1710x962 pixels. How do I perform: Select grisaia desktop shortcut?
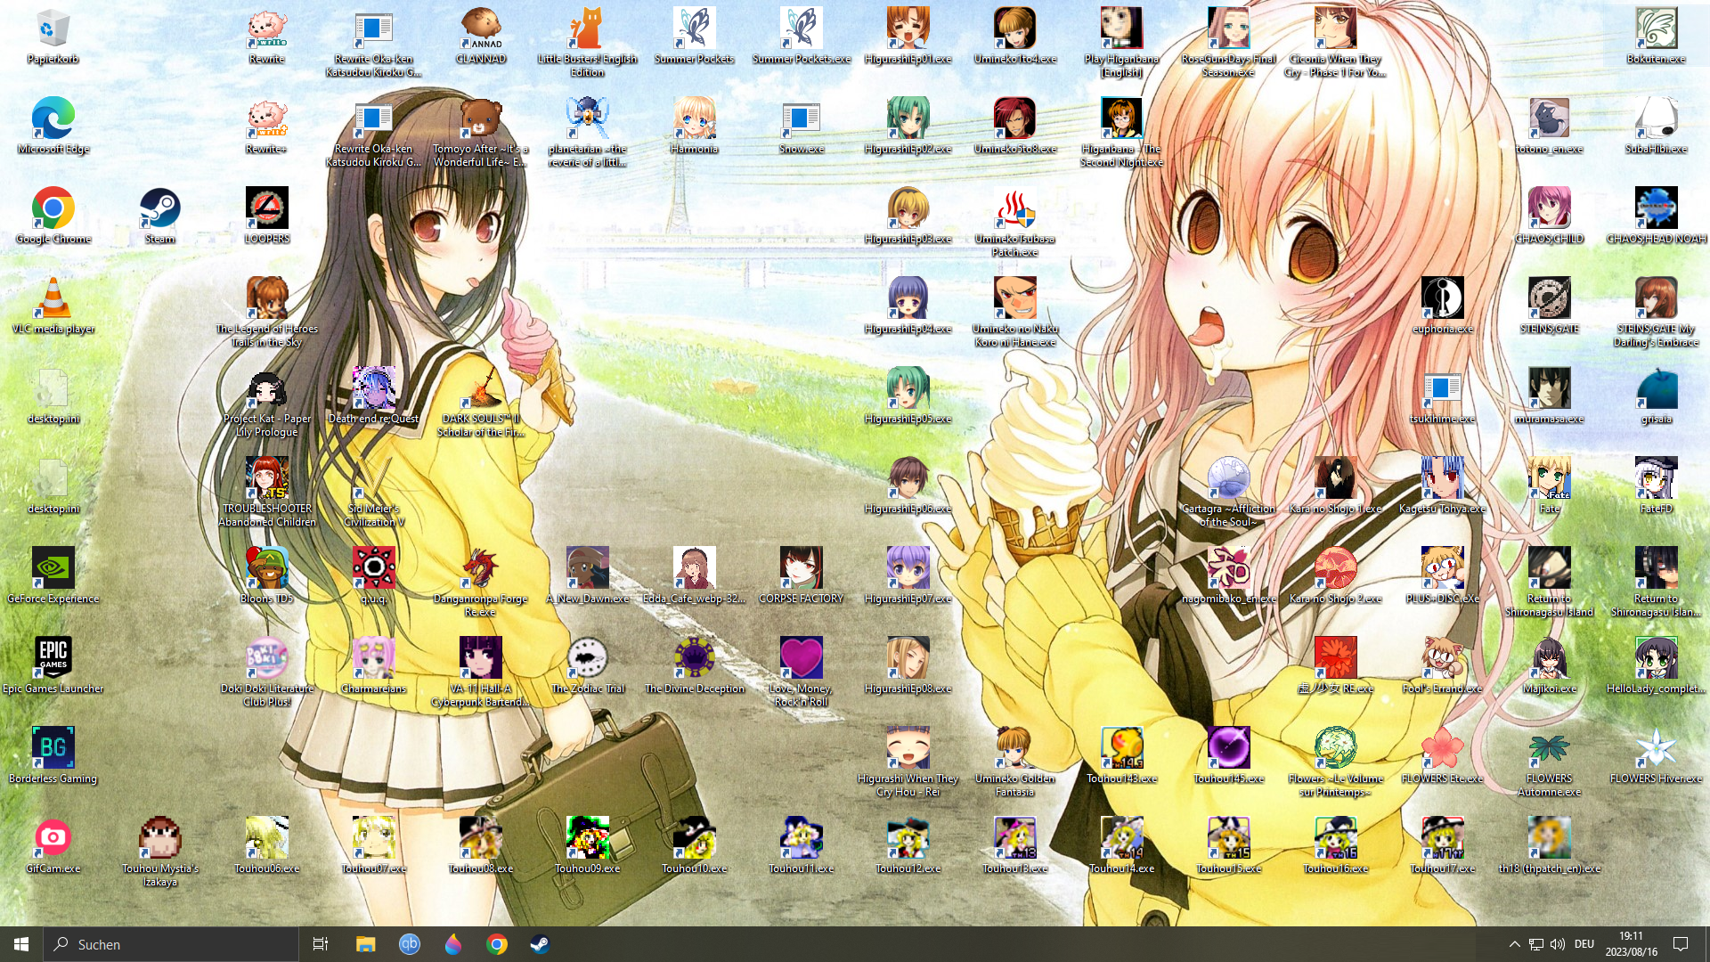pyautogui.click(x=1656, y=395)
